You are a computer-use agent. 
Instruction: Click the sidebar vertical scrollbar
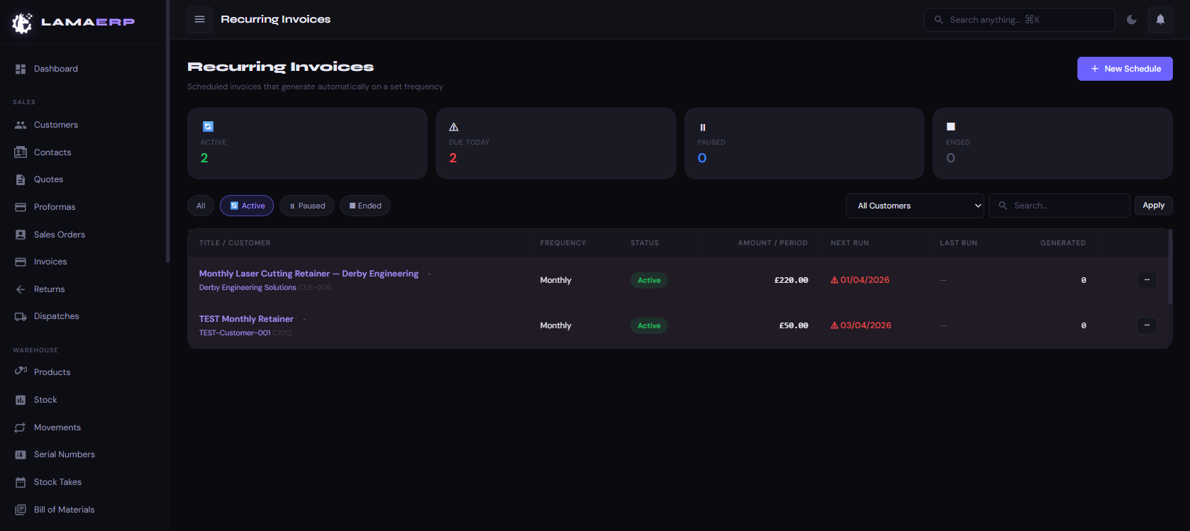[x=167, y=142]
